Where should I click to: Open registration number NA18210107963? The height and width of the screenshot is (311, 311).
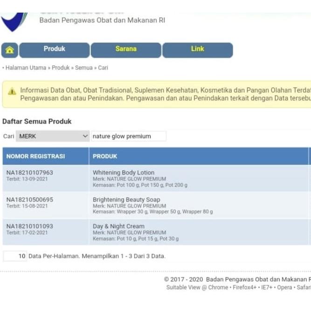(30, 173)
